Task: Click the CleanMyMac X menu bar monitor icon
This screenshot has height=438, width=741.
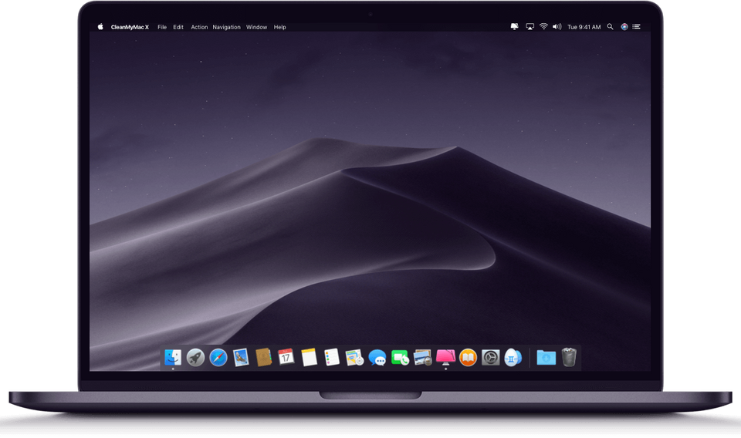Action: click(x=514, y=27)
